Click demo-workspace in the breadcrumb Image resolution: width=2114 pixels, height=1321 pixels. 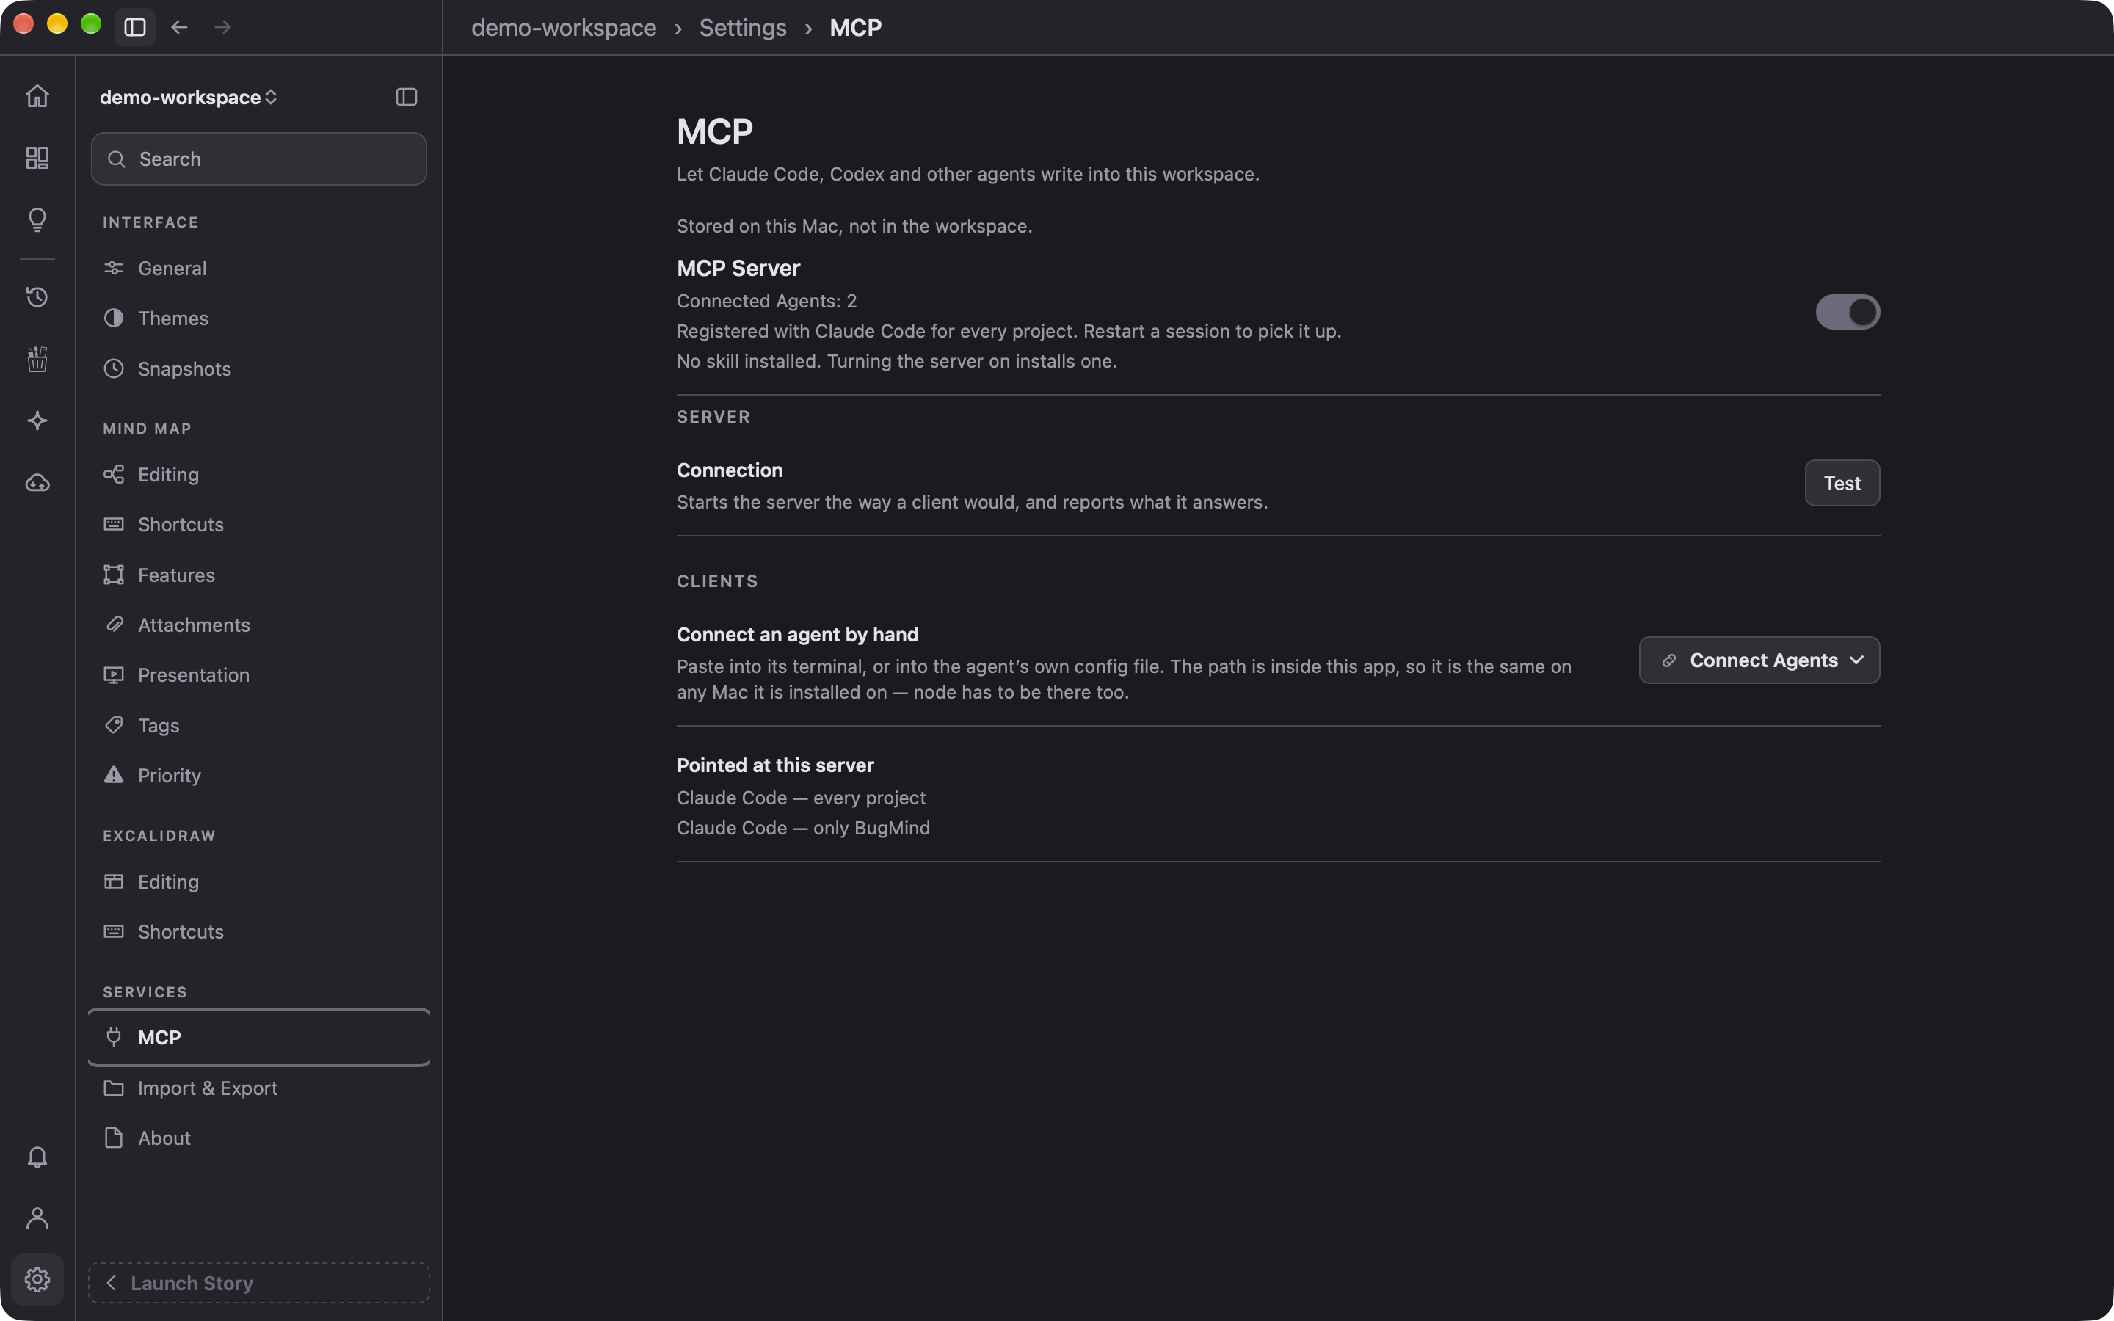[x=564, y=28]
